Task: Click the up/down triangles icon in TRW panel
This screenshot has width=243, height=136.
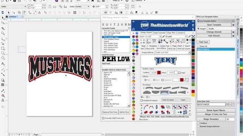Action: (157, 107)
